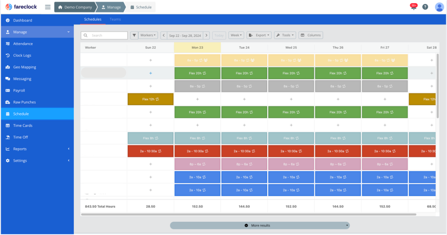Click the Columns button
Image resolution: width=447 pixels, height=235 pixels.
311,35
